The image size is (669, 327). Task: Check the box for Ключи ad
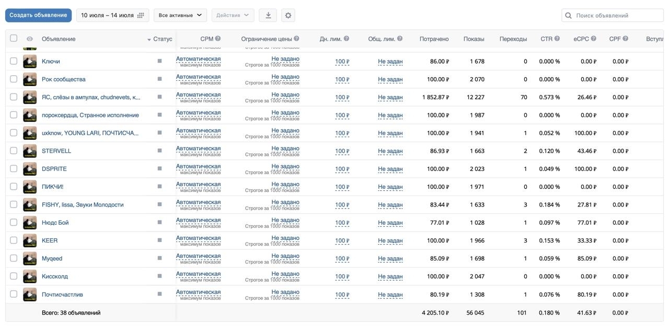14,61
